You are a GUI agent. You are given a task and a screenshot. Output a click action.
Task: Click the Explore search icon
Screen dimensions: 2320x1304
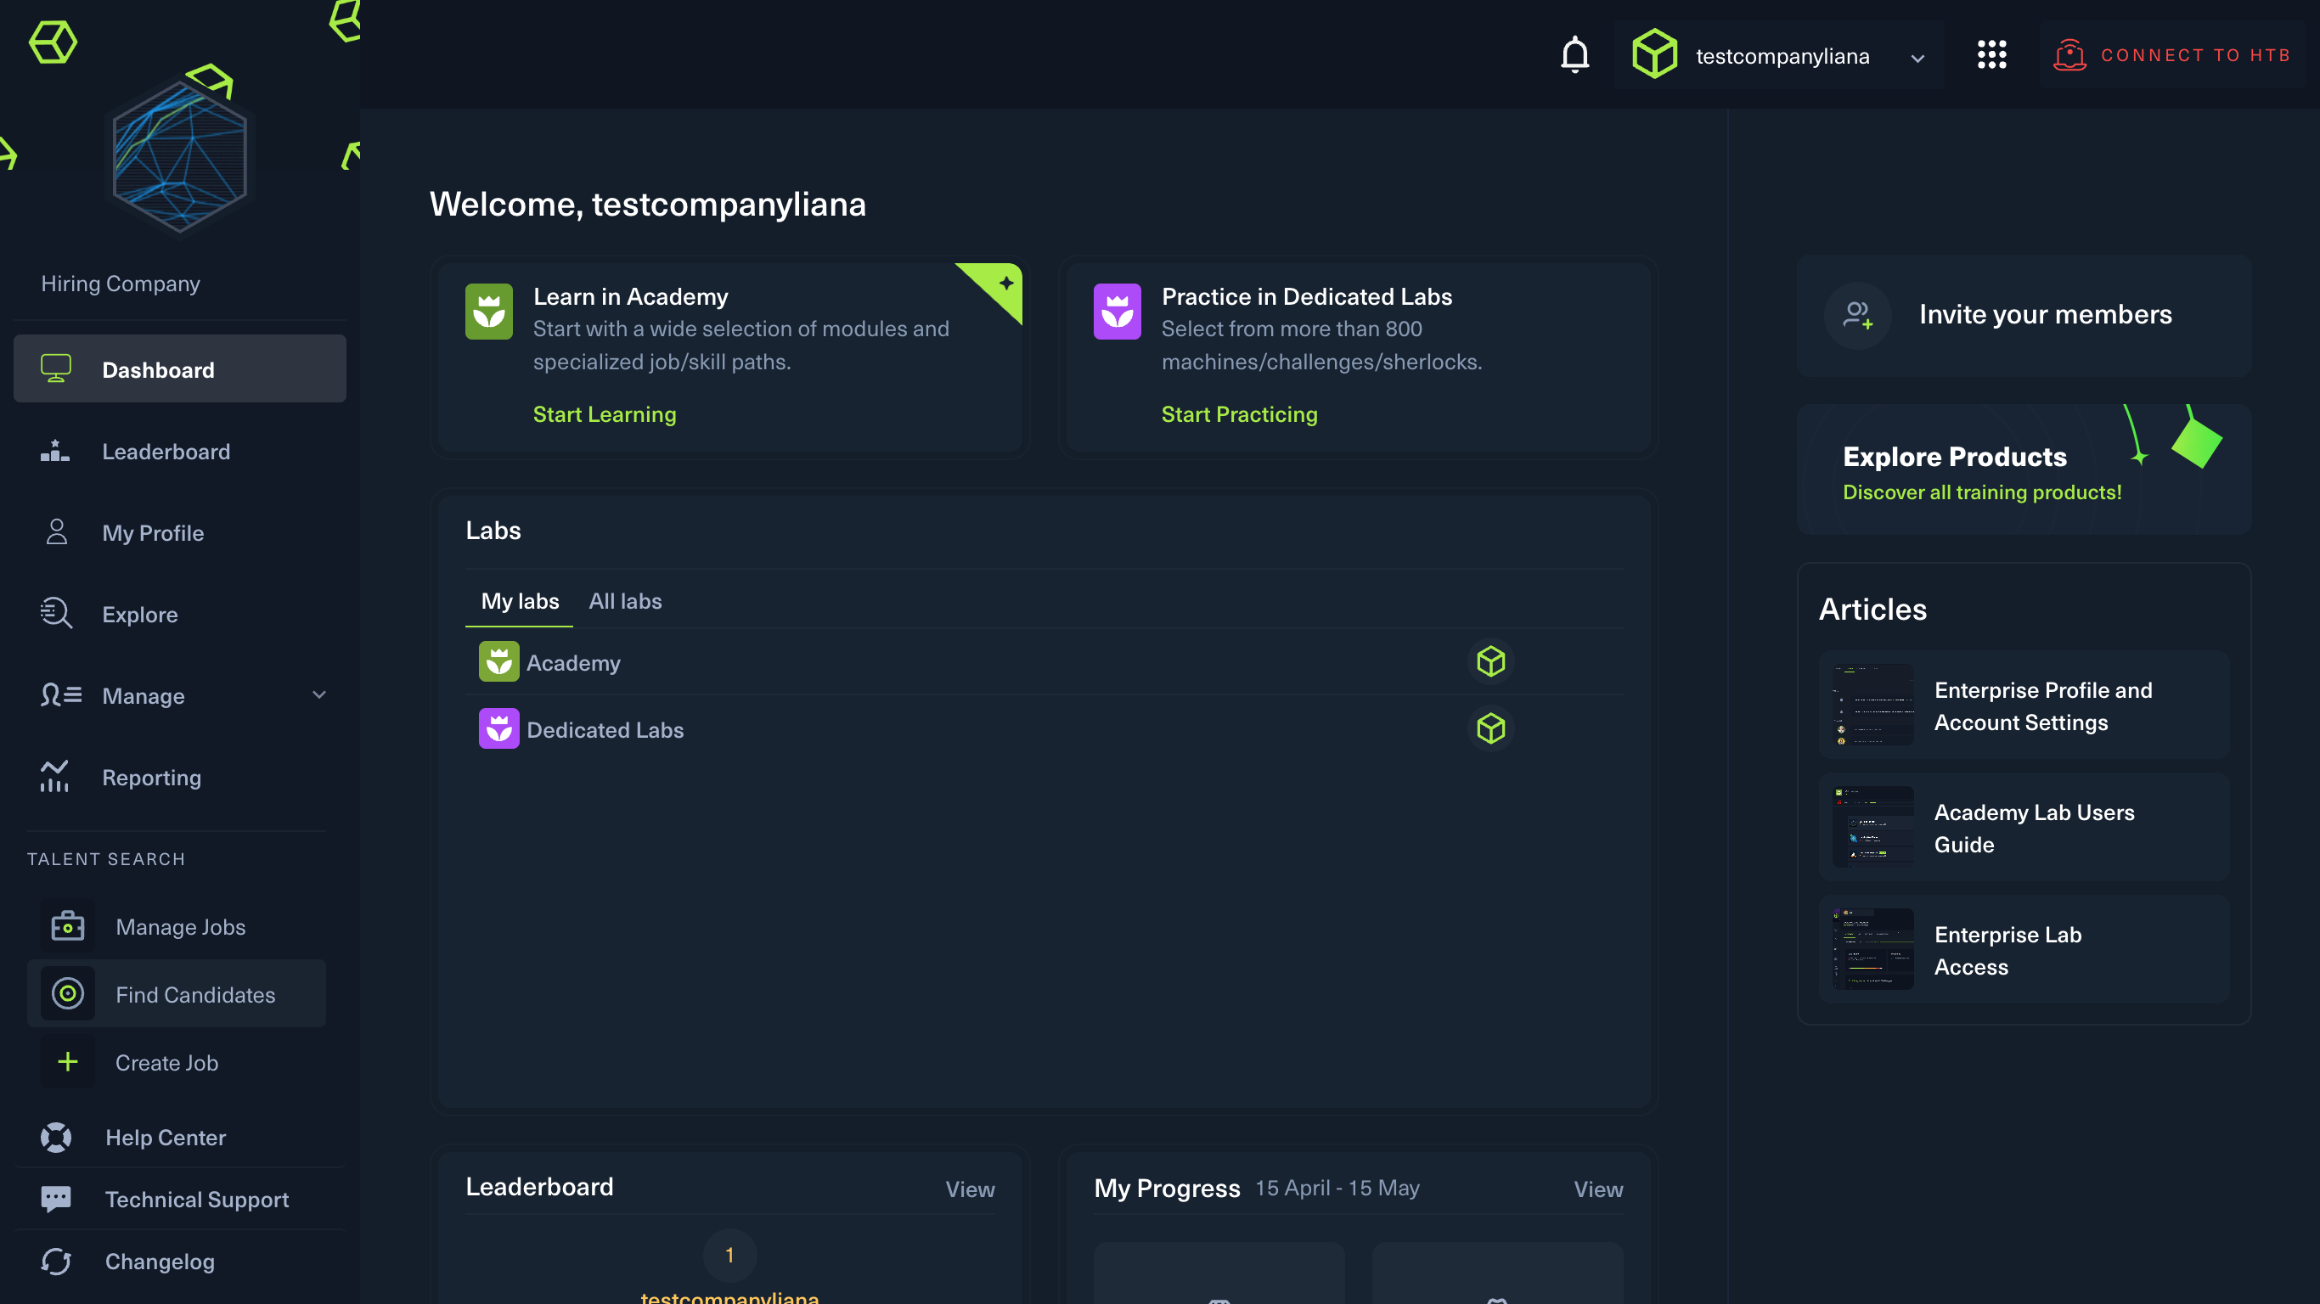pyautogui.click(x=56, y=613)
